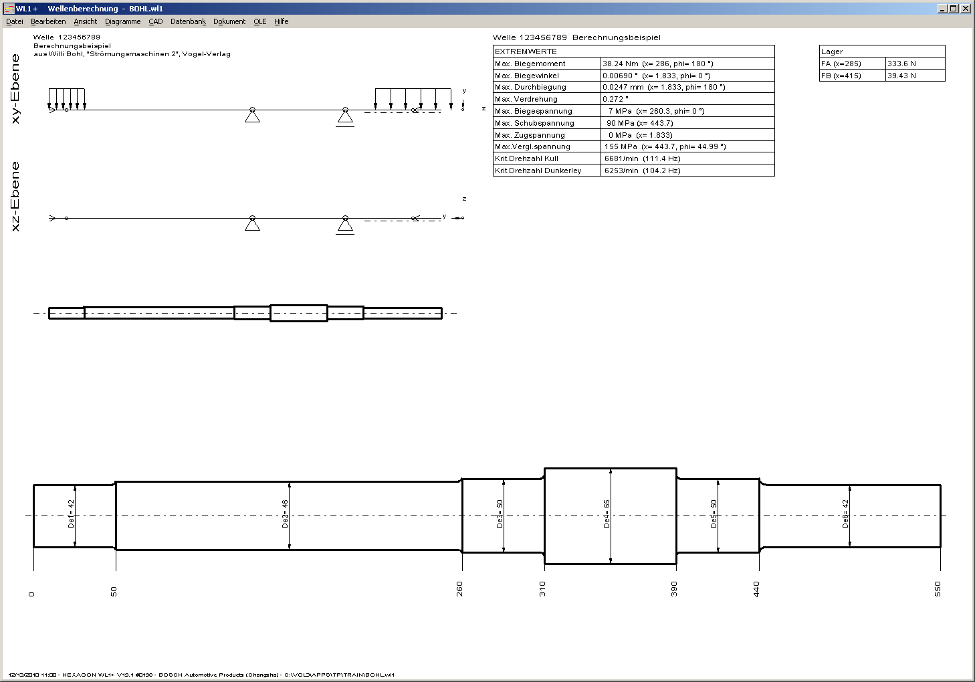The width and height of the screenshot is (975, 682).
Task: Minimize the WL1+ window
Action: click(942, 8)
